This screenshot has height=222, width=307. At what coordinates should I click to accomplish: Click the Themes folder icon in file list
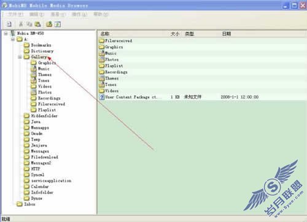[x=102, y=78]
